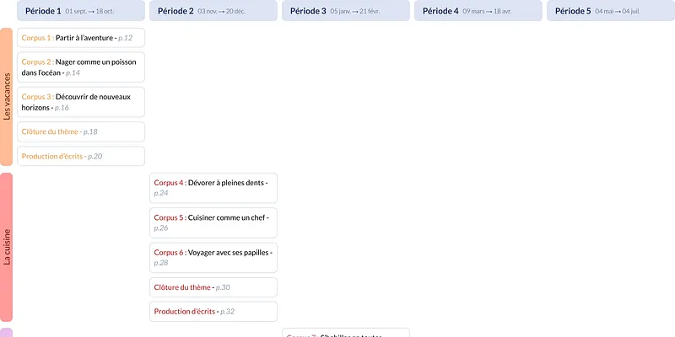Open Corpus 4 Dévorer à pleines dents card
675x337 pixels.
[213, 188]
